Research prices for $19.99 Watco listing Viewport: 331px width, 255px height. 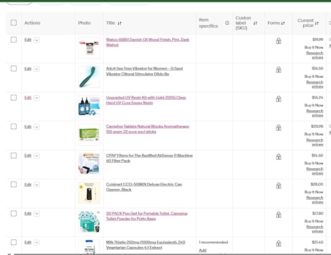tap(314, 55)
